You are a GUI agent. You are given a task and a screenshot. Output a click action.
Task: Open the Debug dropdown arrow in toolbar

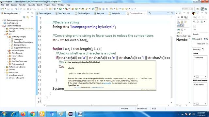(x=57, y=9)
